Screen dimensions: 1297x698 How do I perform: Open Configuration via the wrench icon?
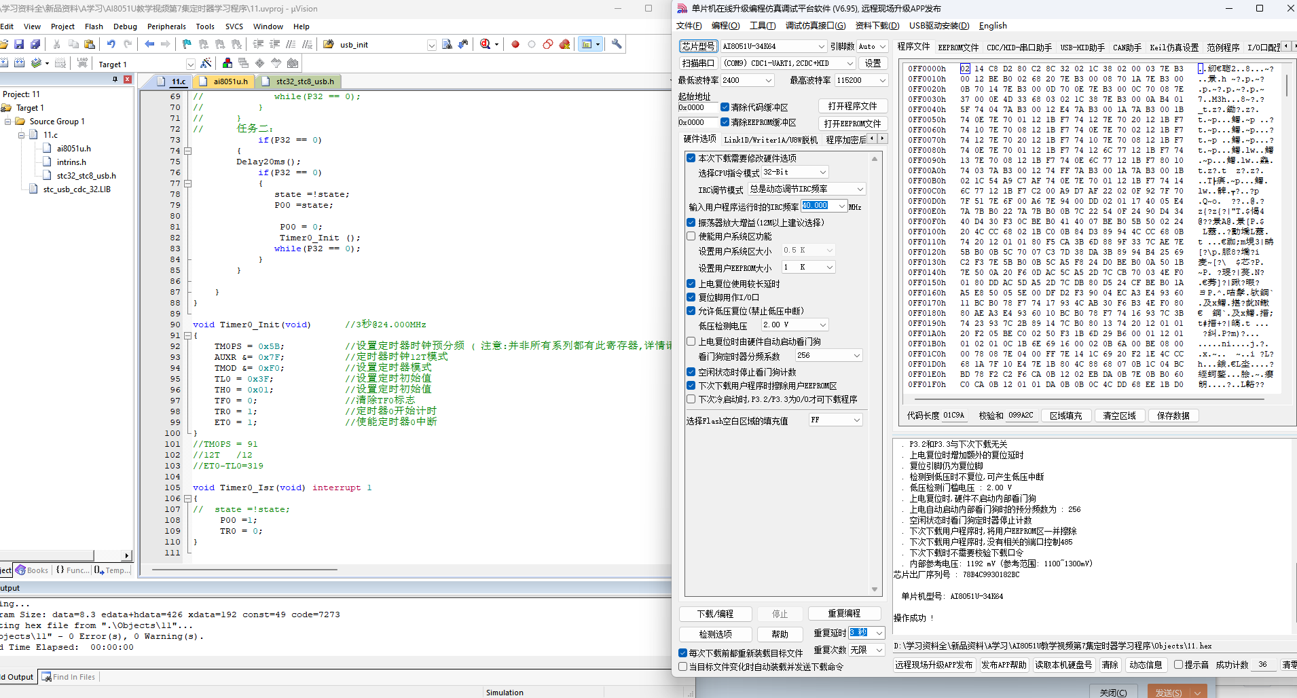617,44
